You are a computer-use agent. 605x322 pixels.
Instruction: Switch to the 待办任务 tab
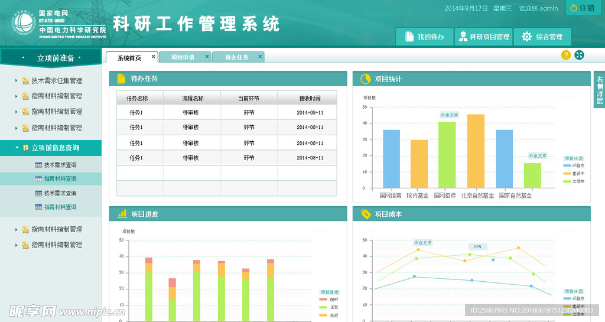coord(236,57)
